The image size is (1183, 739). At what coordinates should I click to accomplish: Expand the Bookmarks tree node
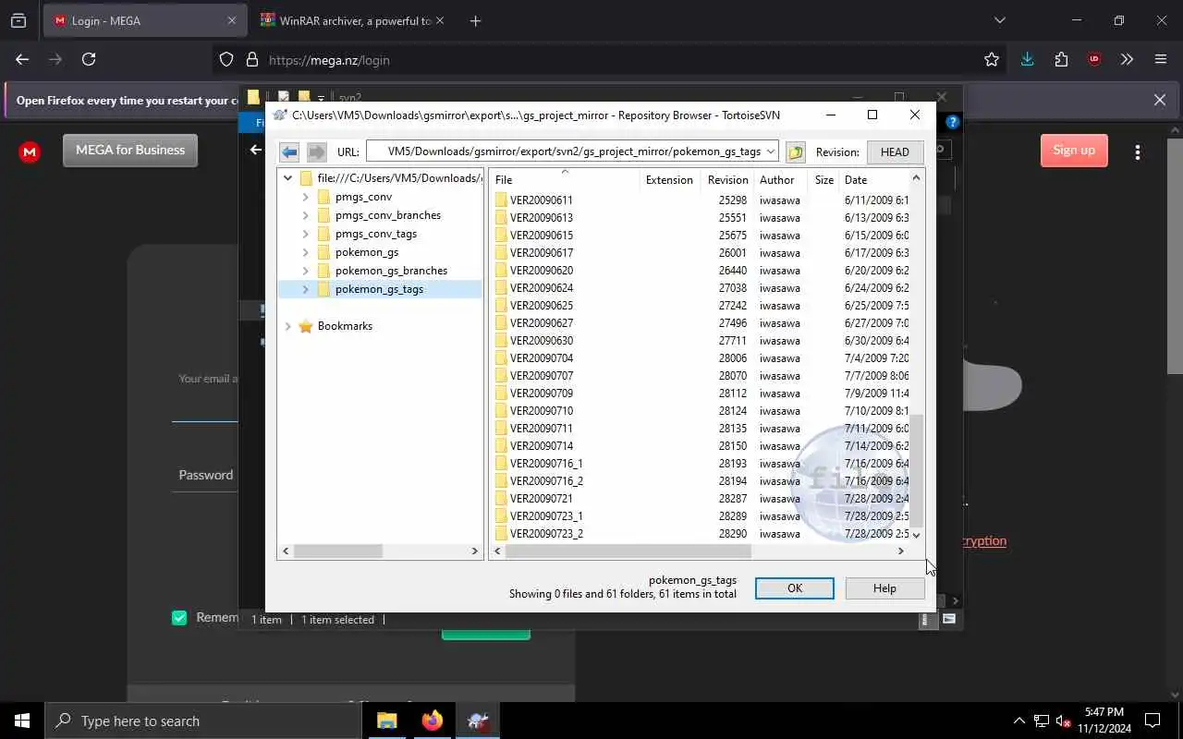287,326
